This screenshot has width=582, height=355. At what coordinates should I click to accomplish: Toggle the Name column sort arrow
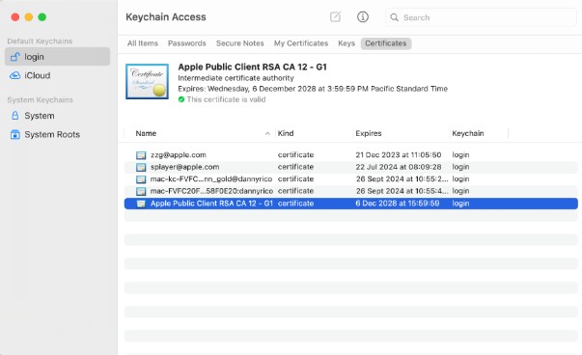pos(267,133)
